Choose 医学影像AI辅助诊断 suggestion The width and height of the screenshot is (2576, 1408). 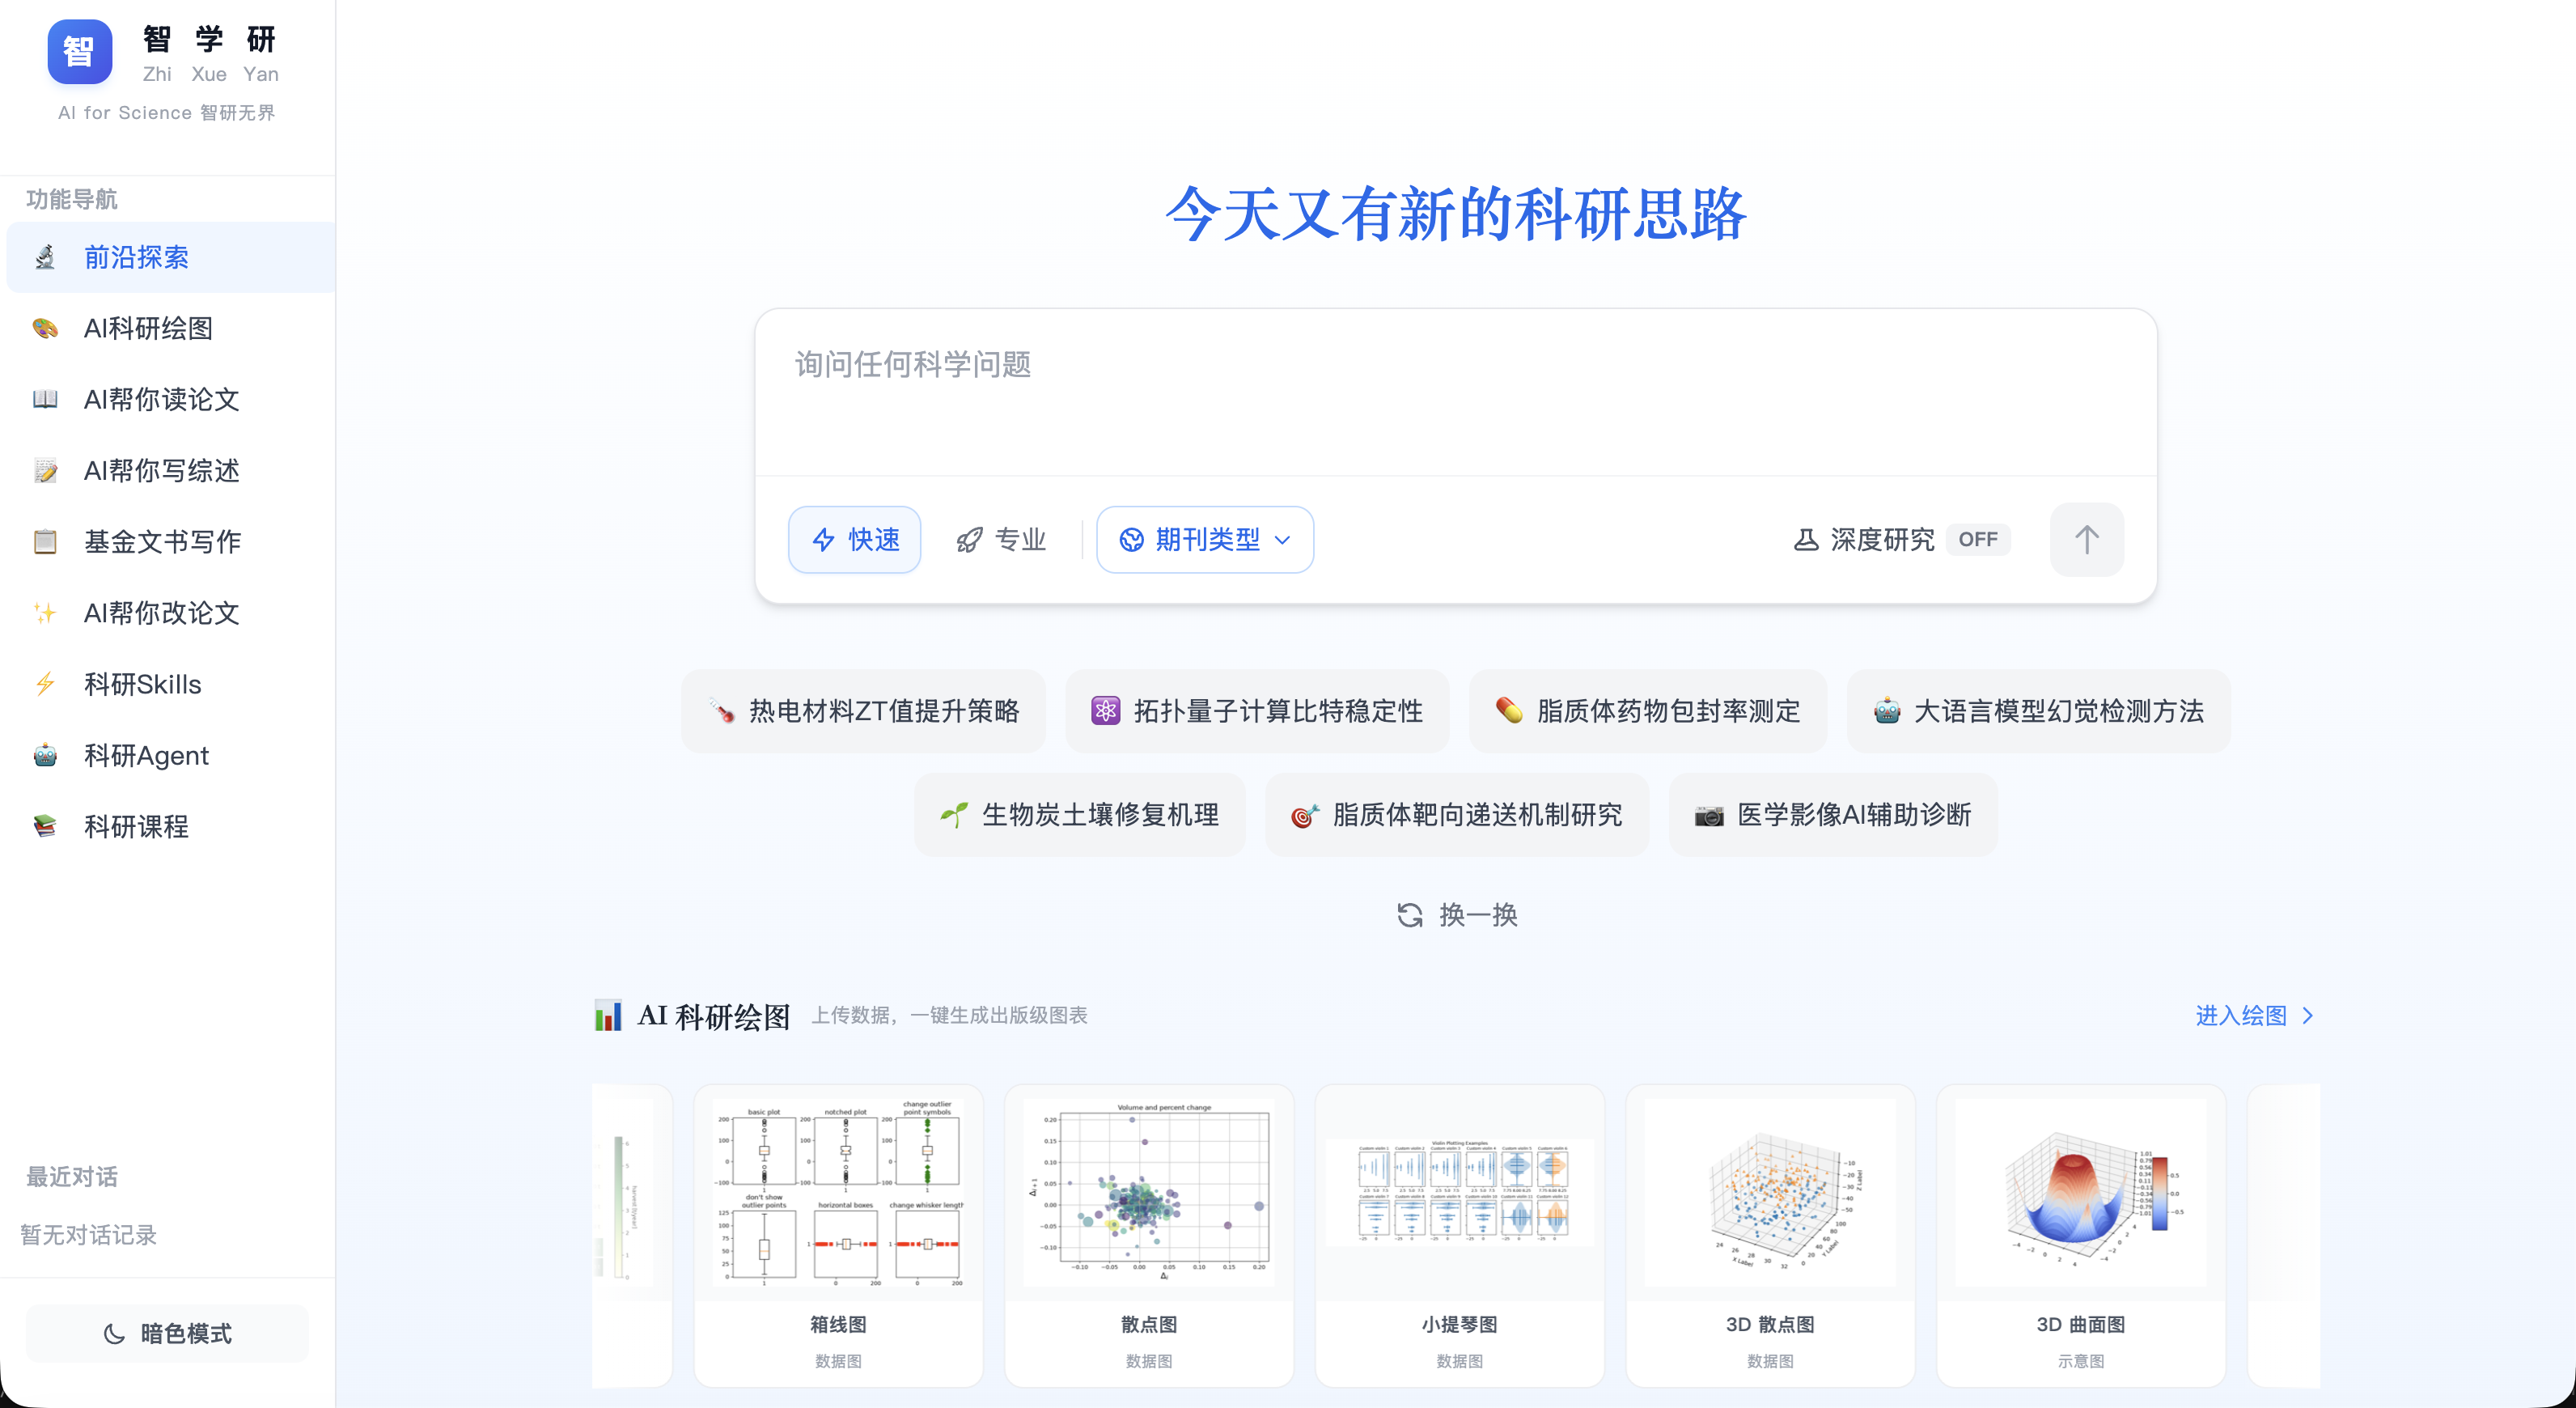point(1833,816)
